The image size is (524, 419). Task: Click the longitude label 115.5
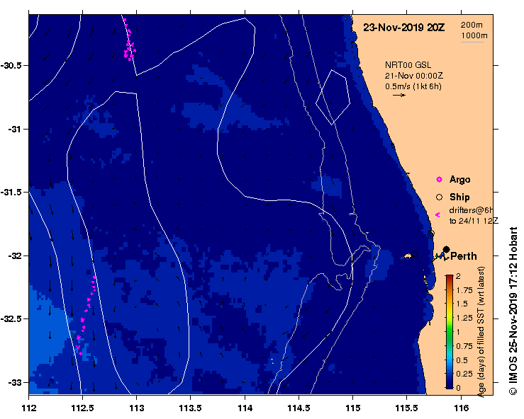407,408
